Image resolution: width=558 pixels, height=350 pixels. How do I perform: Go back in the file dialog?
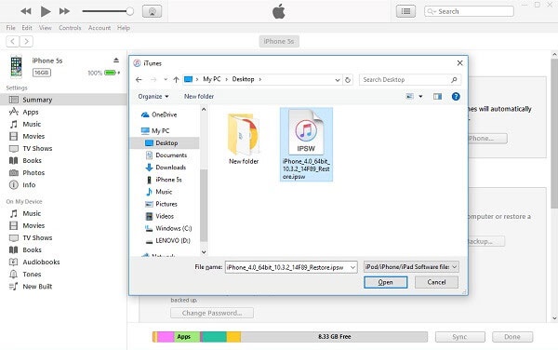click(x=139, y=80)
